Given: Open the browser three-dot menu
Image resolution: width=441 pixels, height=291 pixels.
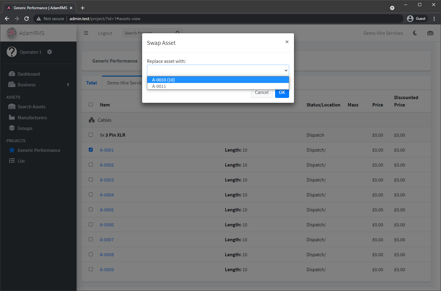Looking at the screenshot, I should (x=434, y=19).
